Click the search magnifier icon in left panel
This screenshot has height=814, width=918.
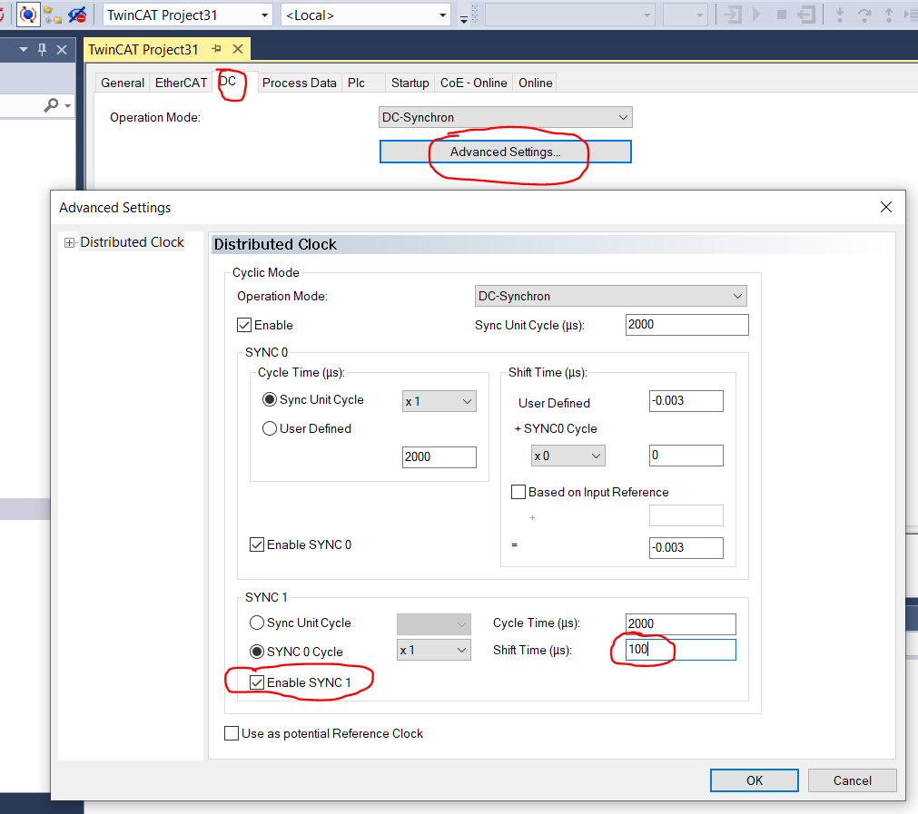pyautogui.click(x=52, y=106)
